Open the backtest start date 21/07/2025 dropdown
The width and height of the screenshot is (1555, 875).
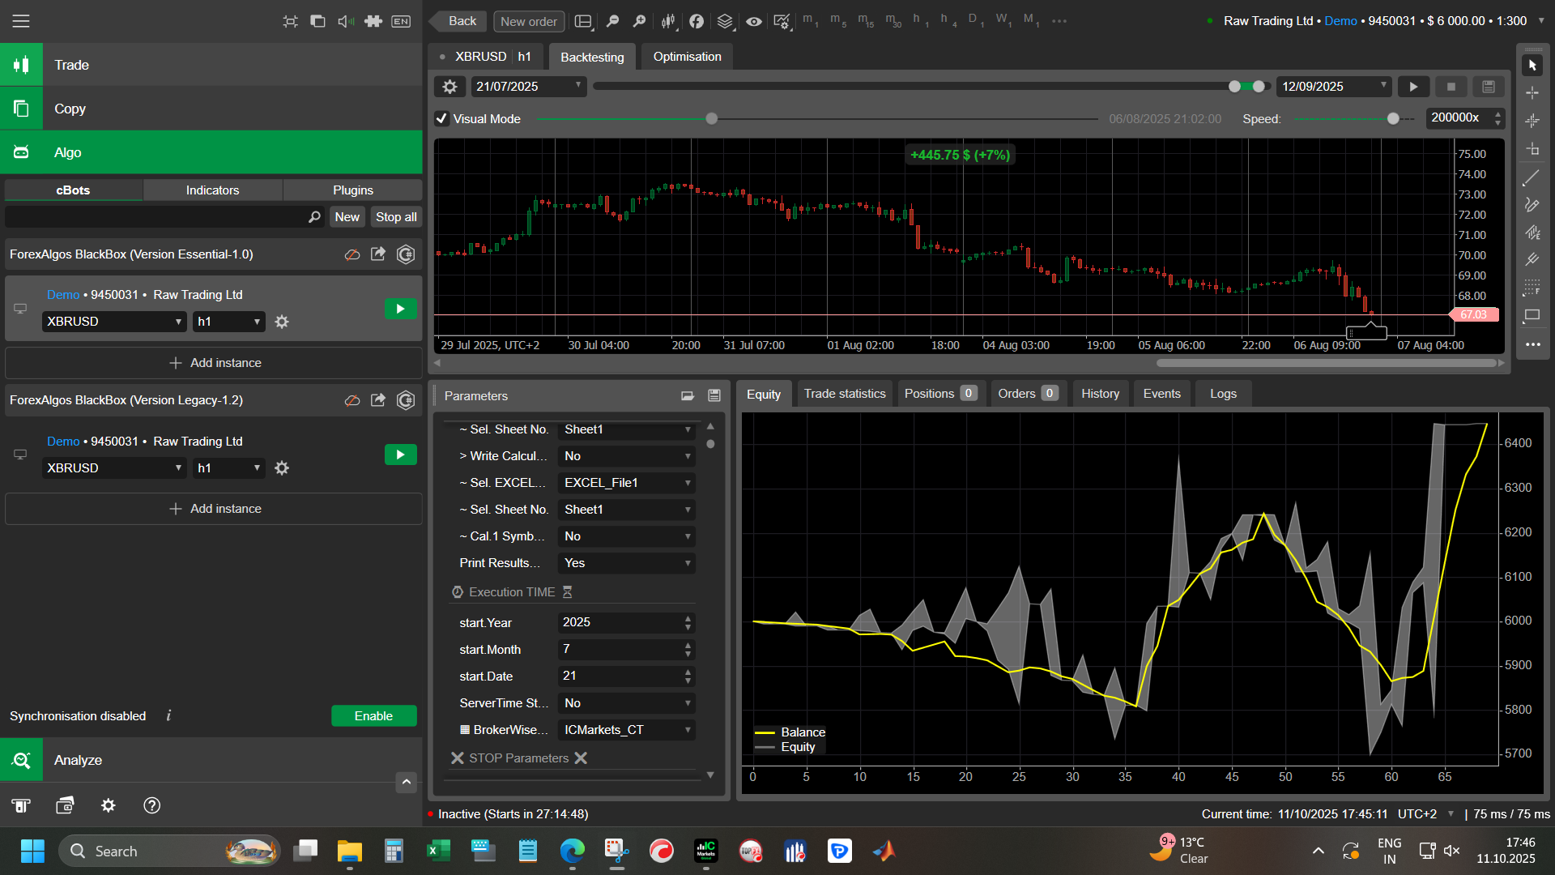point(529,87)
